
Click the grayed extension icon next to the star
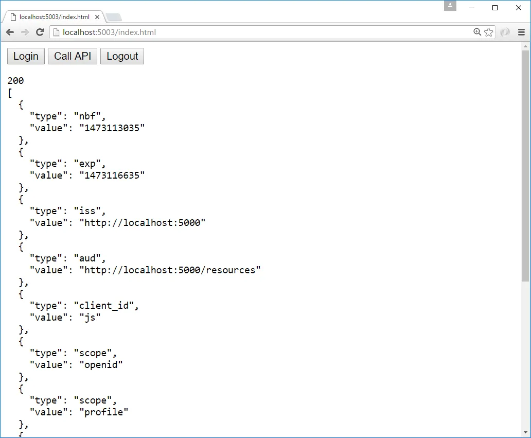pyautogui.click(x=504, y=32)
